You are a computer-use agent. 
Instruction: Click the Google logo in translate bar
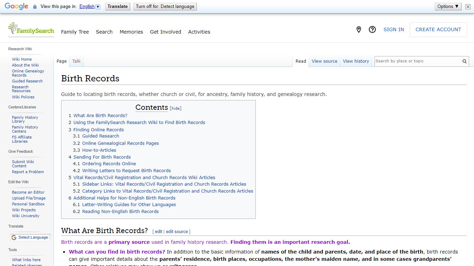[16, 7]
